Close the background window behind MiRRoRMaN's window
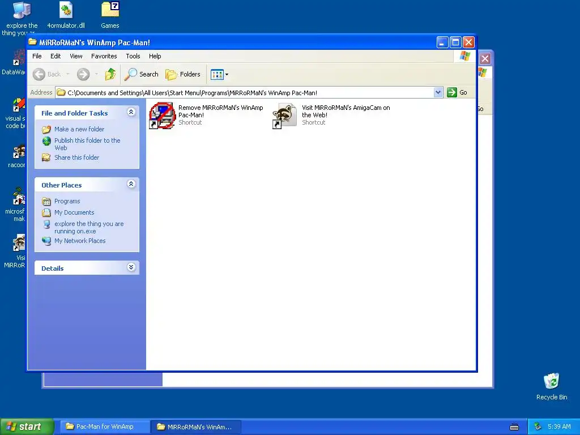The height and width of the screenshot is (435, 580). [485, 58]
